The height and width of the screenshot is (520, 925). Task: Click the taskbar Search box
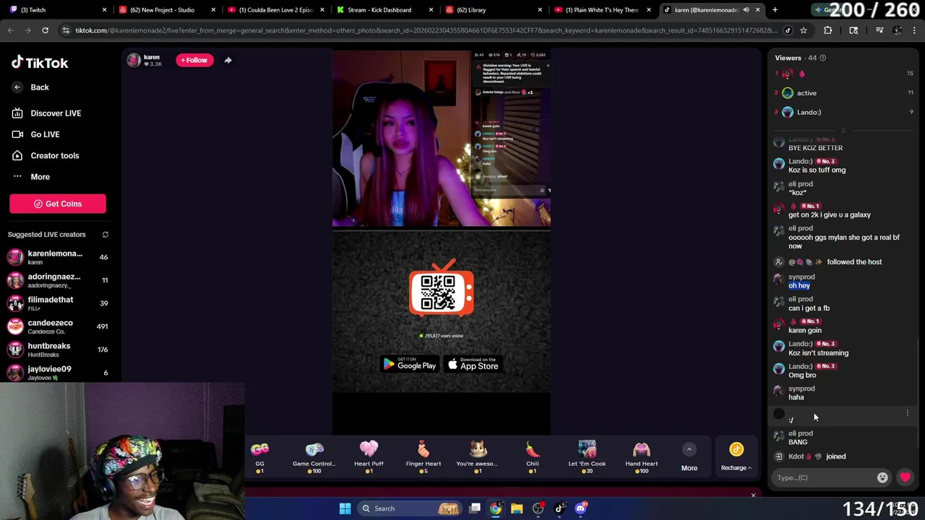pos(408,508)
